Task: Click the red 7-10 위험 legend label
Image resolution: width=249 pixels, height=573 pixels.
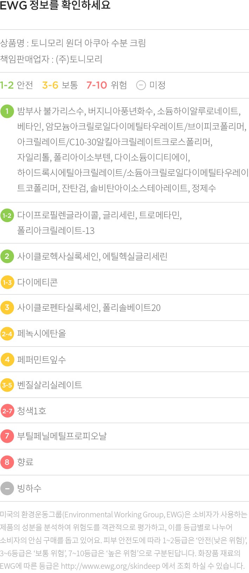Action: click(x=107, y=85)
